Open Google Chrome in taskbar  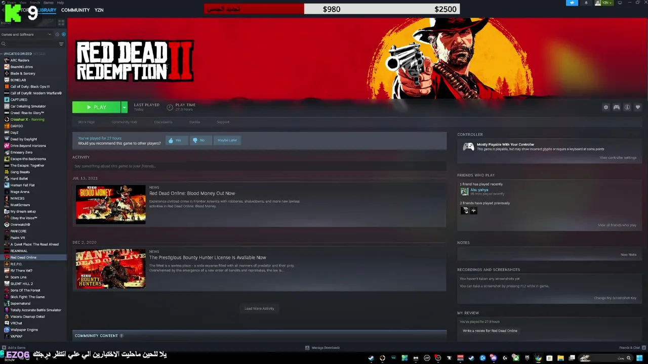tap(538, 358)
